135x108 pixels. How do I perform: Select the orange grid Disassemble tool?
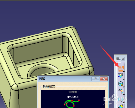pyautogui.click(x=121, y=69)
